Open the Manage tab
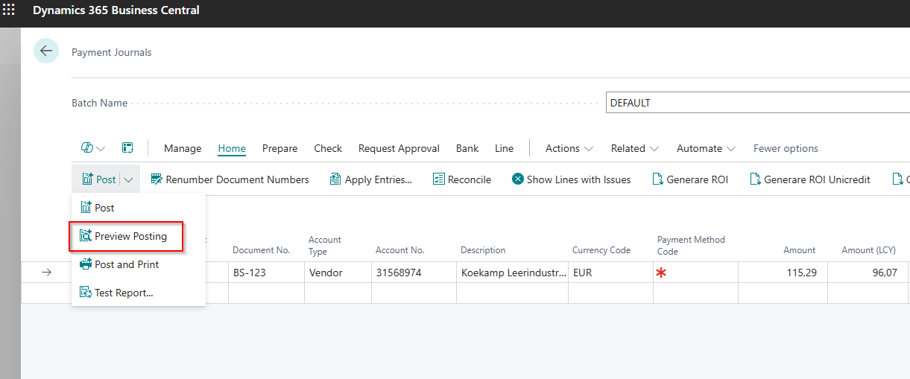The image size is (910, 379). tap(183, 148)
